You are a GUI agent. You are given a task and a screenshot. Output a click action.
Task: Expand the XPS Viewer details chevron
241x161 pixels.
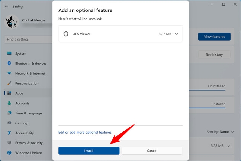(176, 34)
